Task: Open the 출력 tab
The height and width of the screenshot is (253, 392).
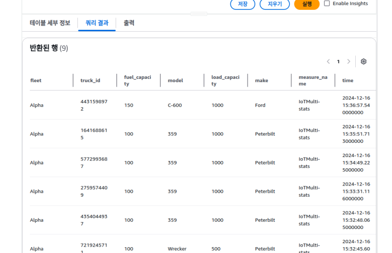Action: tap(129, 23)
